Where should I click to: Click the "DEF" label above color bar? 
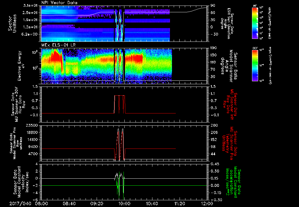(255, 48)
